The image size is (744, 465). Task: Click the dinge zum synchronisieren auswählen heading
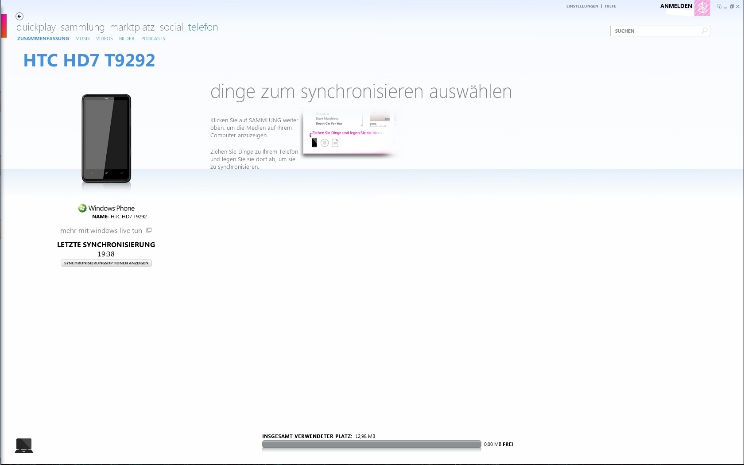pos(361,92)
